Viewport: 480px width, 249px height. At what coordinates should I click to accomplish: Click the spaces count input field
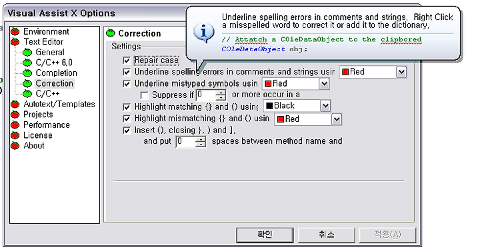[186, 142]
